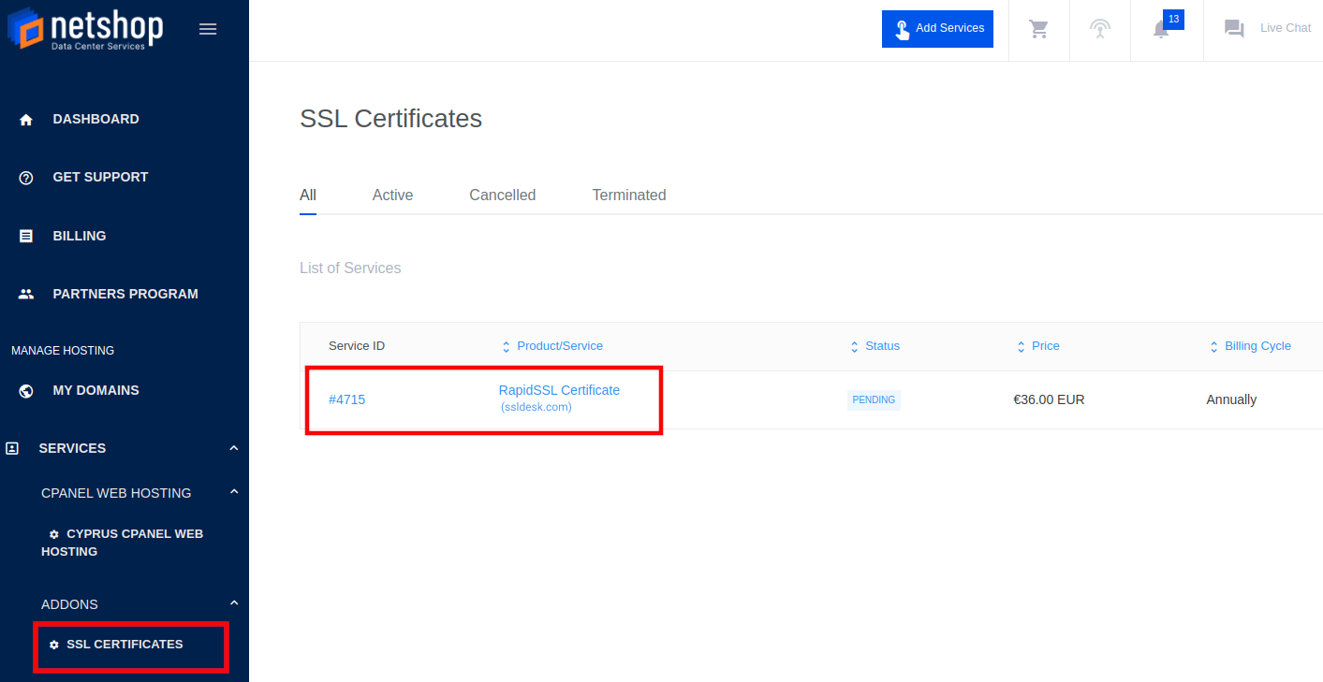Image resolution: width=1323 pixels, height=682 pixels.
Task: Click the My Domains globe icon
Action: (26, 391)
